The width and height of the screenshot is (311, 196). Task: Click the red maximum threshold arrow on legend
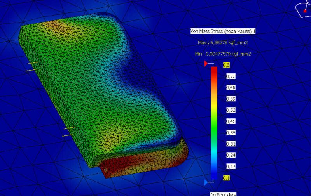point(206,64)
